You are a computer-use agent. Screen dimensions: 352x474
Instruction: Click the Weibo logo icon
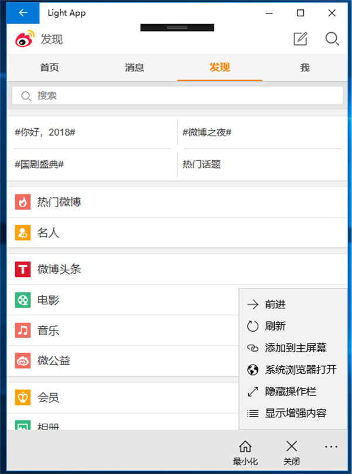tap(25, 39)
